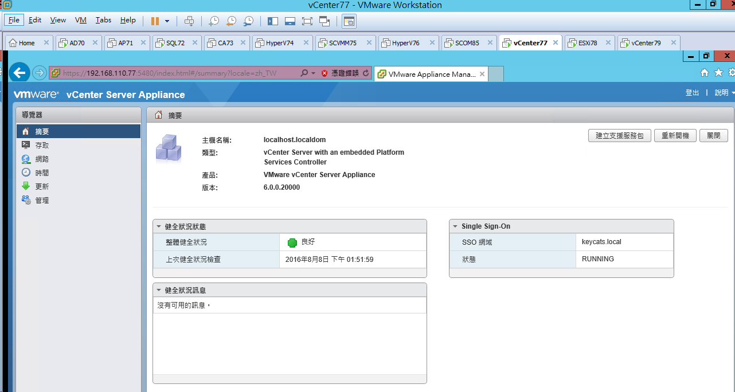735x392 pixels.
Task: Click the orange Pause VM icon
Action: pyautogui.click(x=155, y=21)
